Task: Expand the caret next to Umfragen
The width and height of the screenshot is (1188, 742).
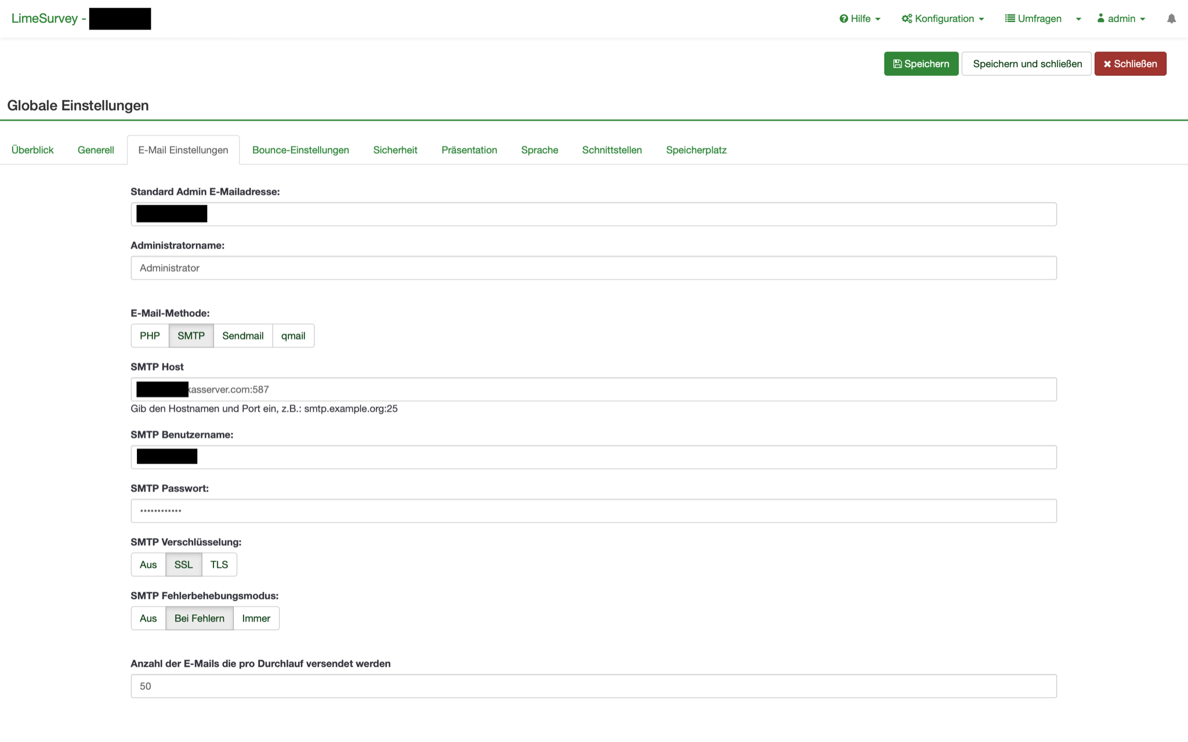Action: pyautogui.click(x=1078, y=19)
